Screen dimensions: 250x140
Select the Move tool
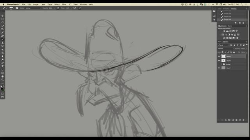2,16
